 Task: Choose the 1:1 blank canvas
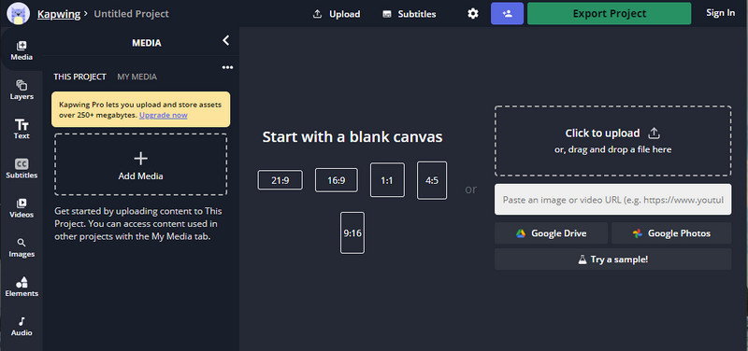pos(387,180)
